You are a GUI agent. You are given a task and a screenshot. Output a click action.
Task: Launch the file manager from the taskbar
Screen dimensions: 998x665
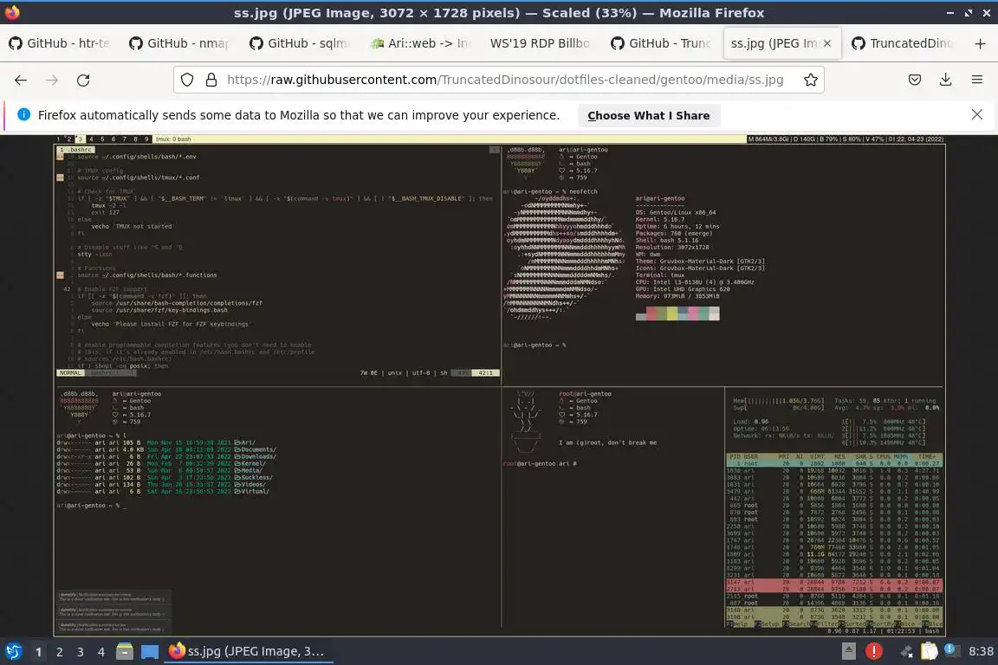(125, 651)
